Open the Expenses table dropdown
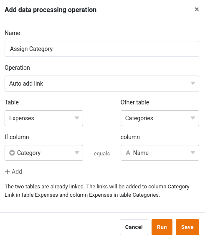This screenshot has height=241, width=205. coord(44,118)
